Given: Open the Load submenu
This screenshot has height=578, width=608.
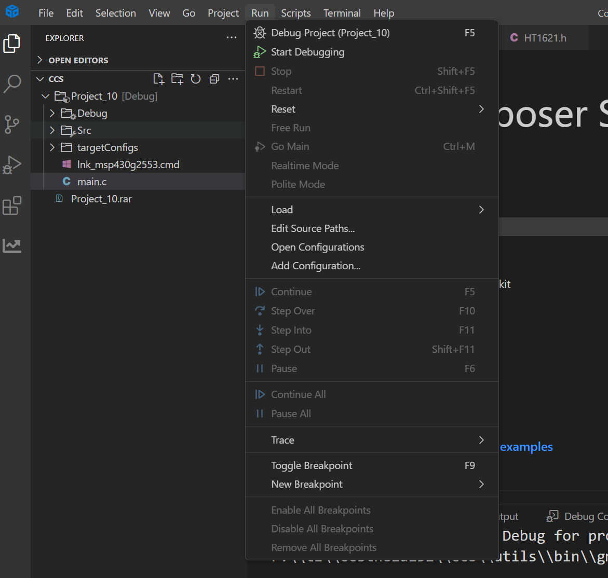Looking at the screenshot, I should point(371,210).
